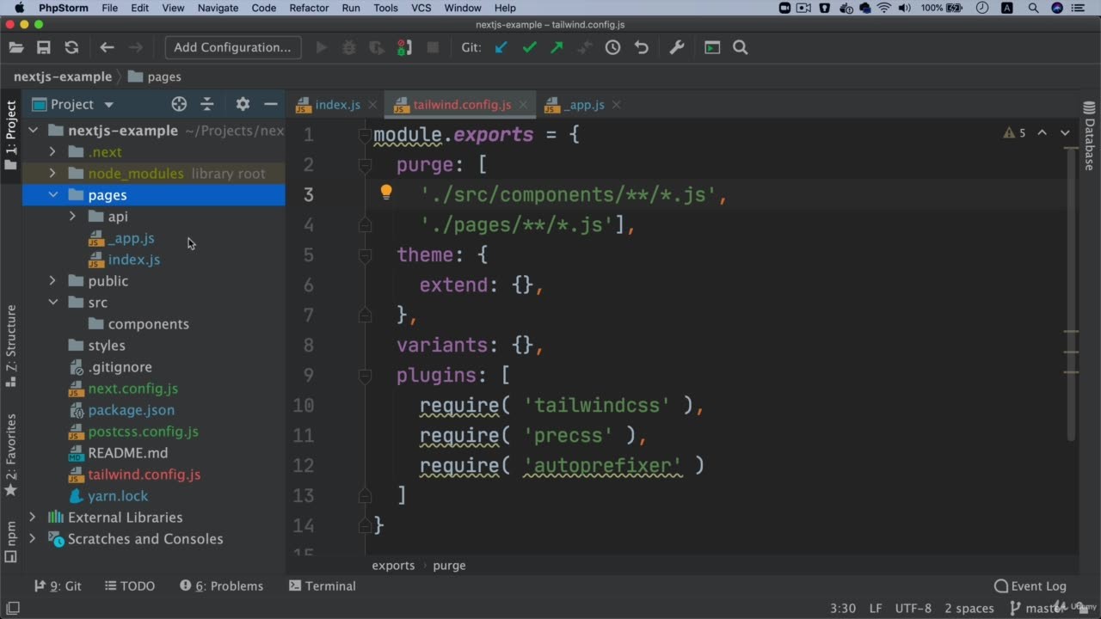Viewport: 1101px width, 619px height.
Task: Click the Synchronize reload icon
Action: click(71, 48)
